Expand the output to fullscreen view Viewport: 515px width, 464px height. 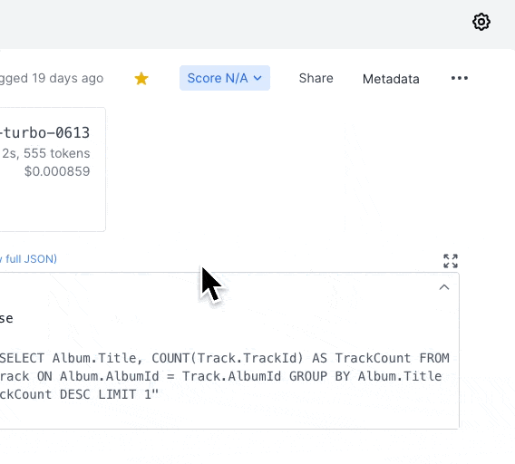point(451,261)
